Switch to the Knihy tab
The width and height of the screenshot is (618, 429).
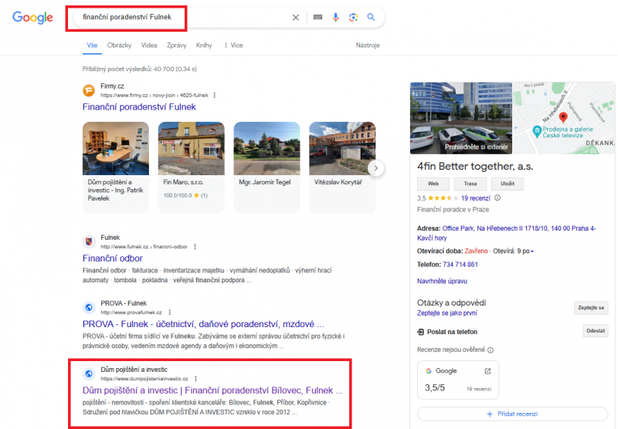tap(204, 46)
